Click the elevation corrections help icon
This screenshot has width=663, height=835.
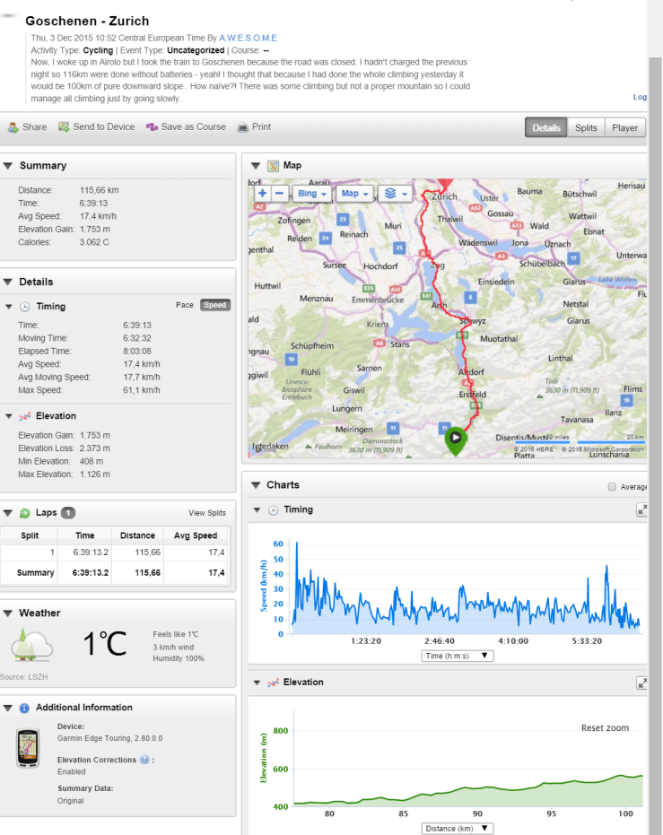[x=144, y=760]
